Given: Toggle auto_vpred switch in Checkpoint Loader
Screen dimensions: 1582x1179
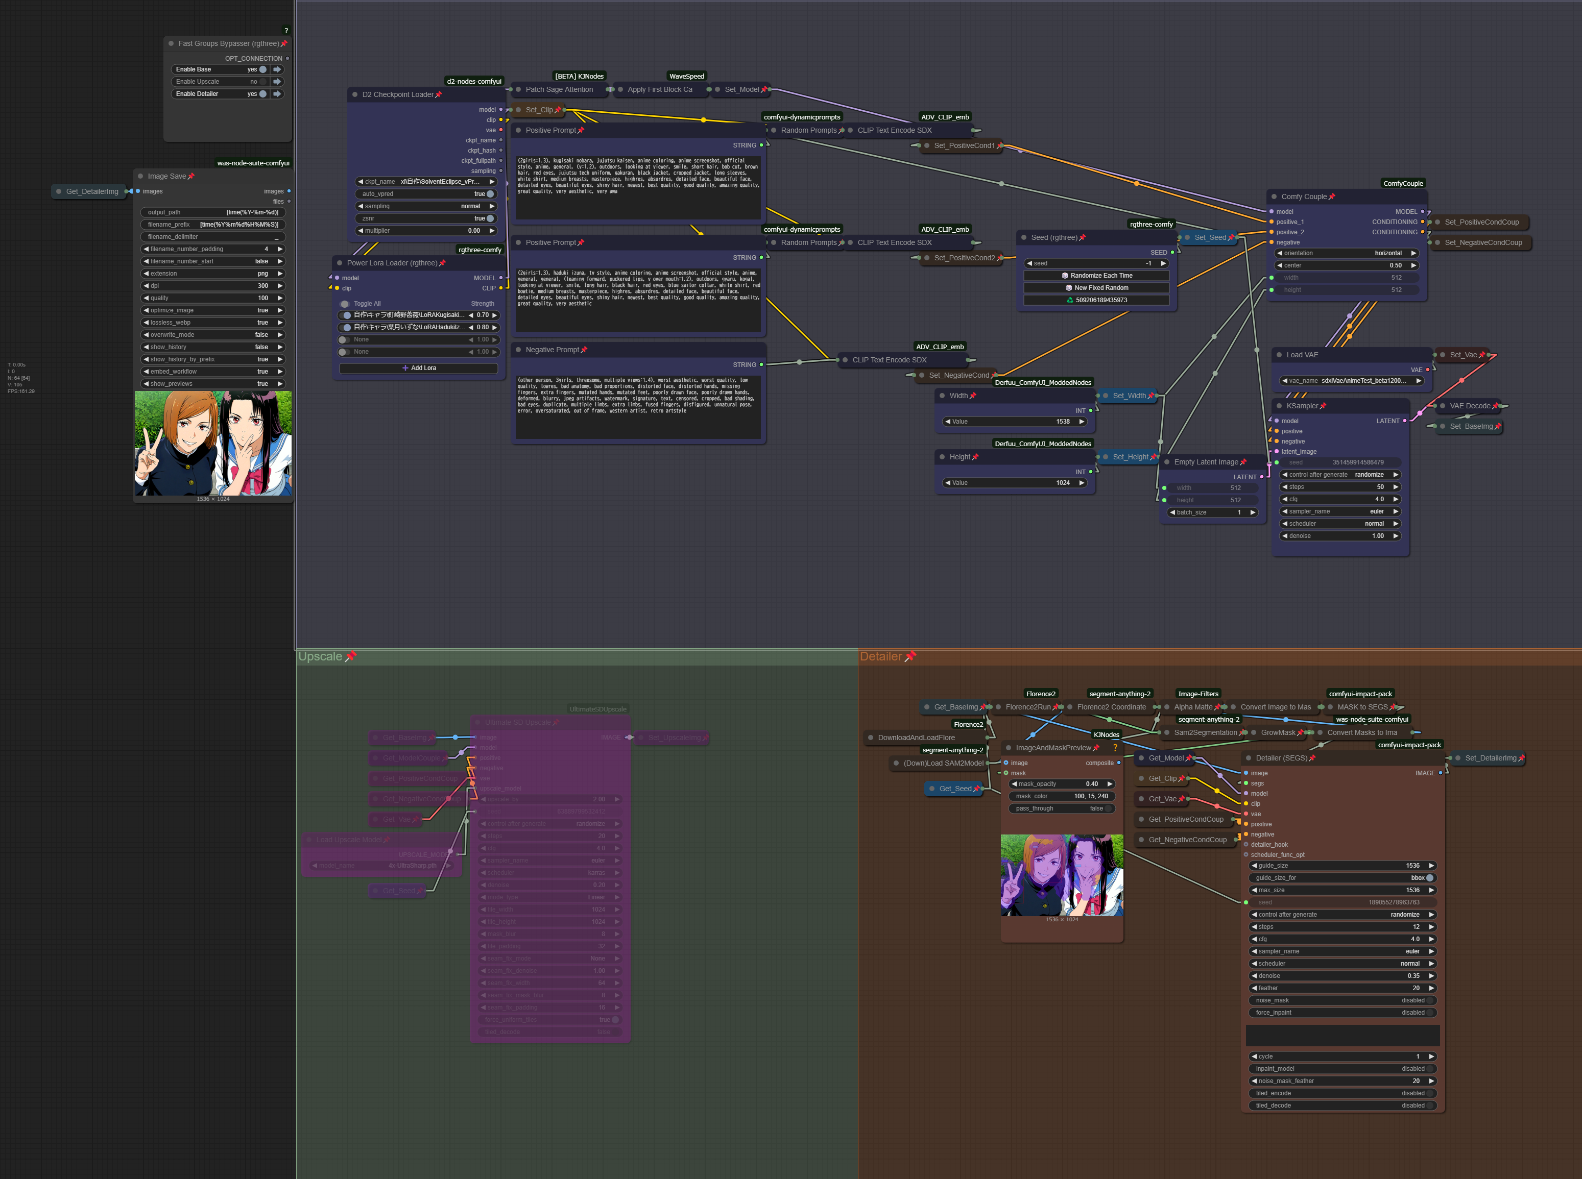Looking at the screenshot, I should pyautogui.click(x=490, y=194).
